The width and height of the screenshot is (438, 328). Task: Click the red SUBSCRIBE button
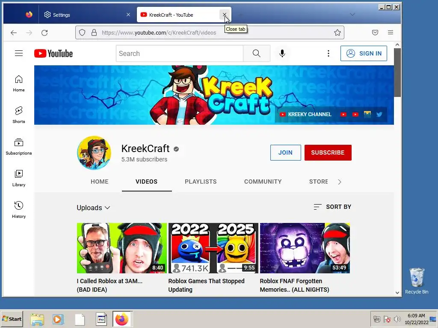point(328,152)
